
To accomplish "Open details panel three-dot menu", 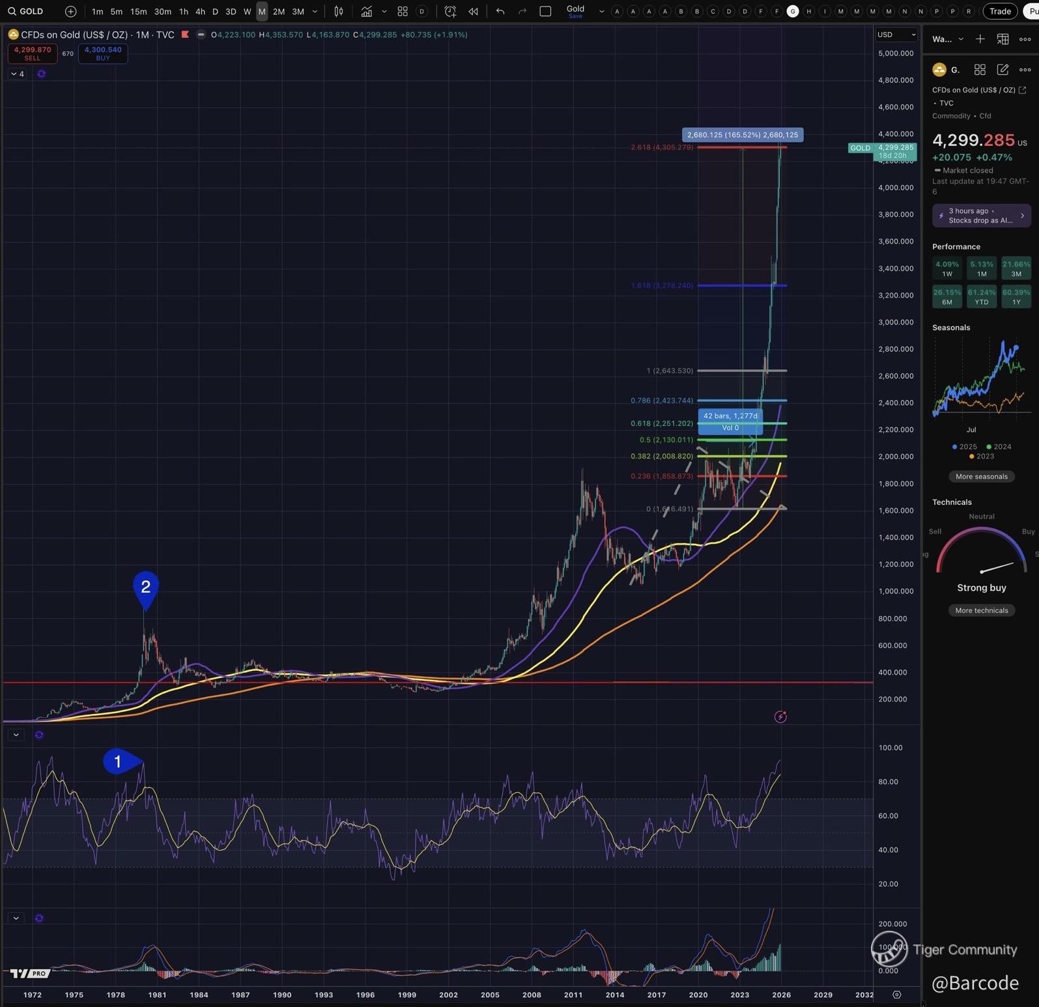I will click(x=1025, y=70).
